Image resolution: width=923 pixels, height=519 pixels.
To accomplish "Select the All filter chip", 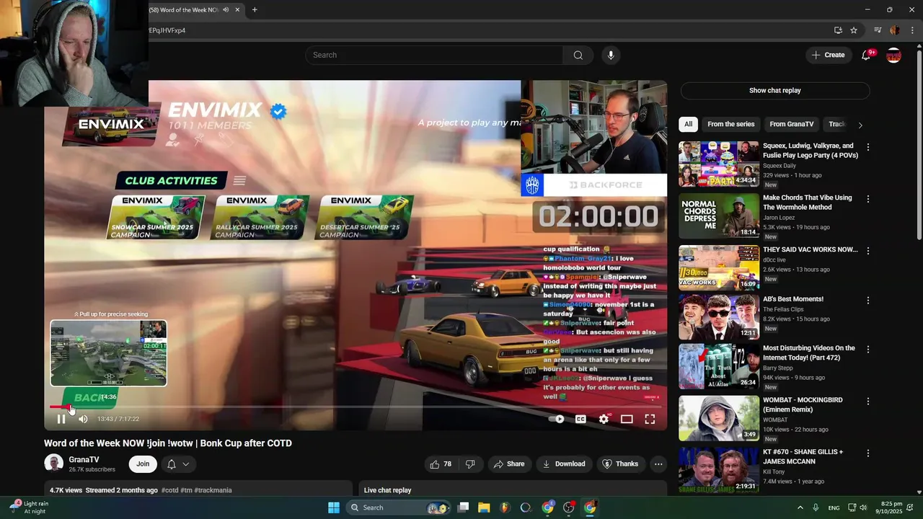I will [688, 124].
